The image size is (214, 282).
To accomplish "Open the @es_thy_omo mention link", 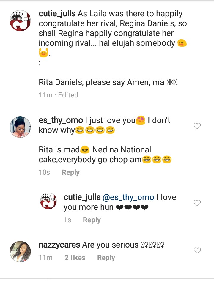I will pyautogui.click(x=128, y=197).
